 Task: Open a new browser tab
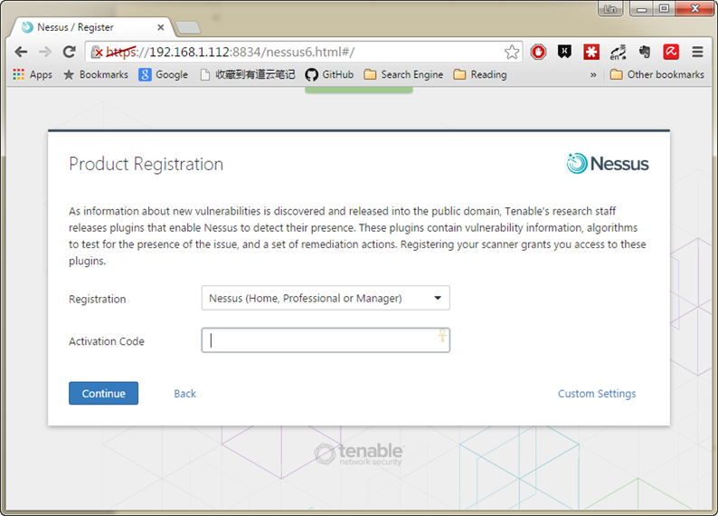coord(188,27)
